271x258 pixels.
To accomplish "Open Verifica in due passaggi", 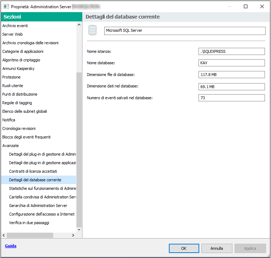I will [x=29, y=223].
